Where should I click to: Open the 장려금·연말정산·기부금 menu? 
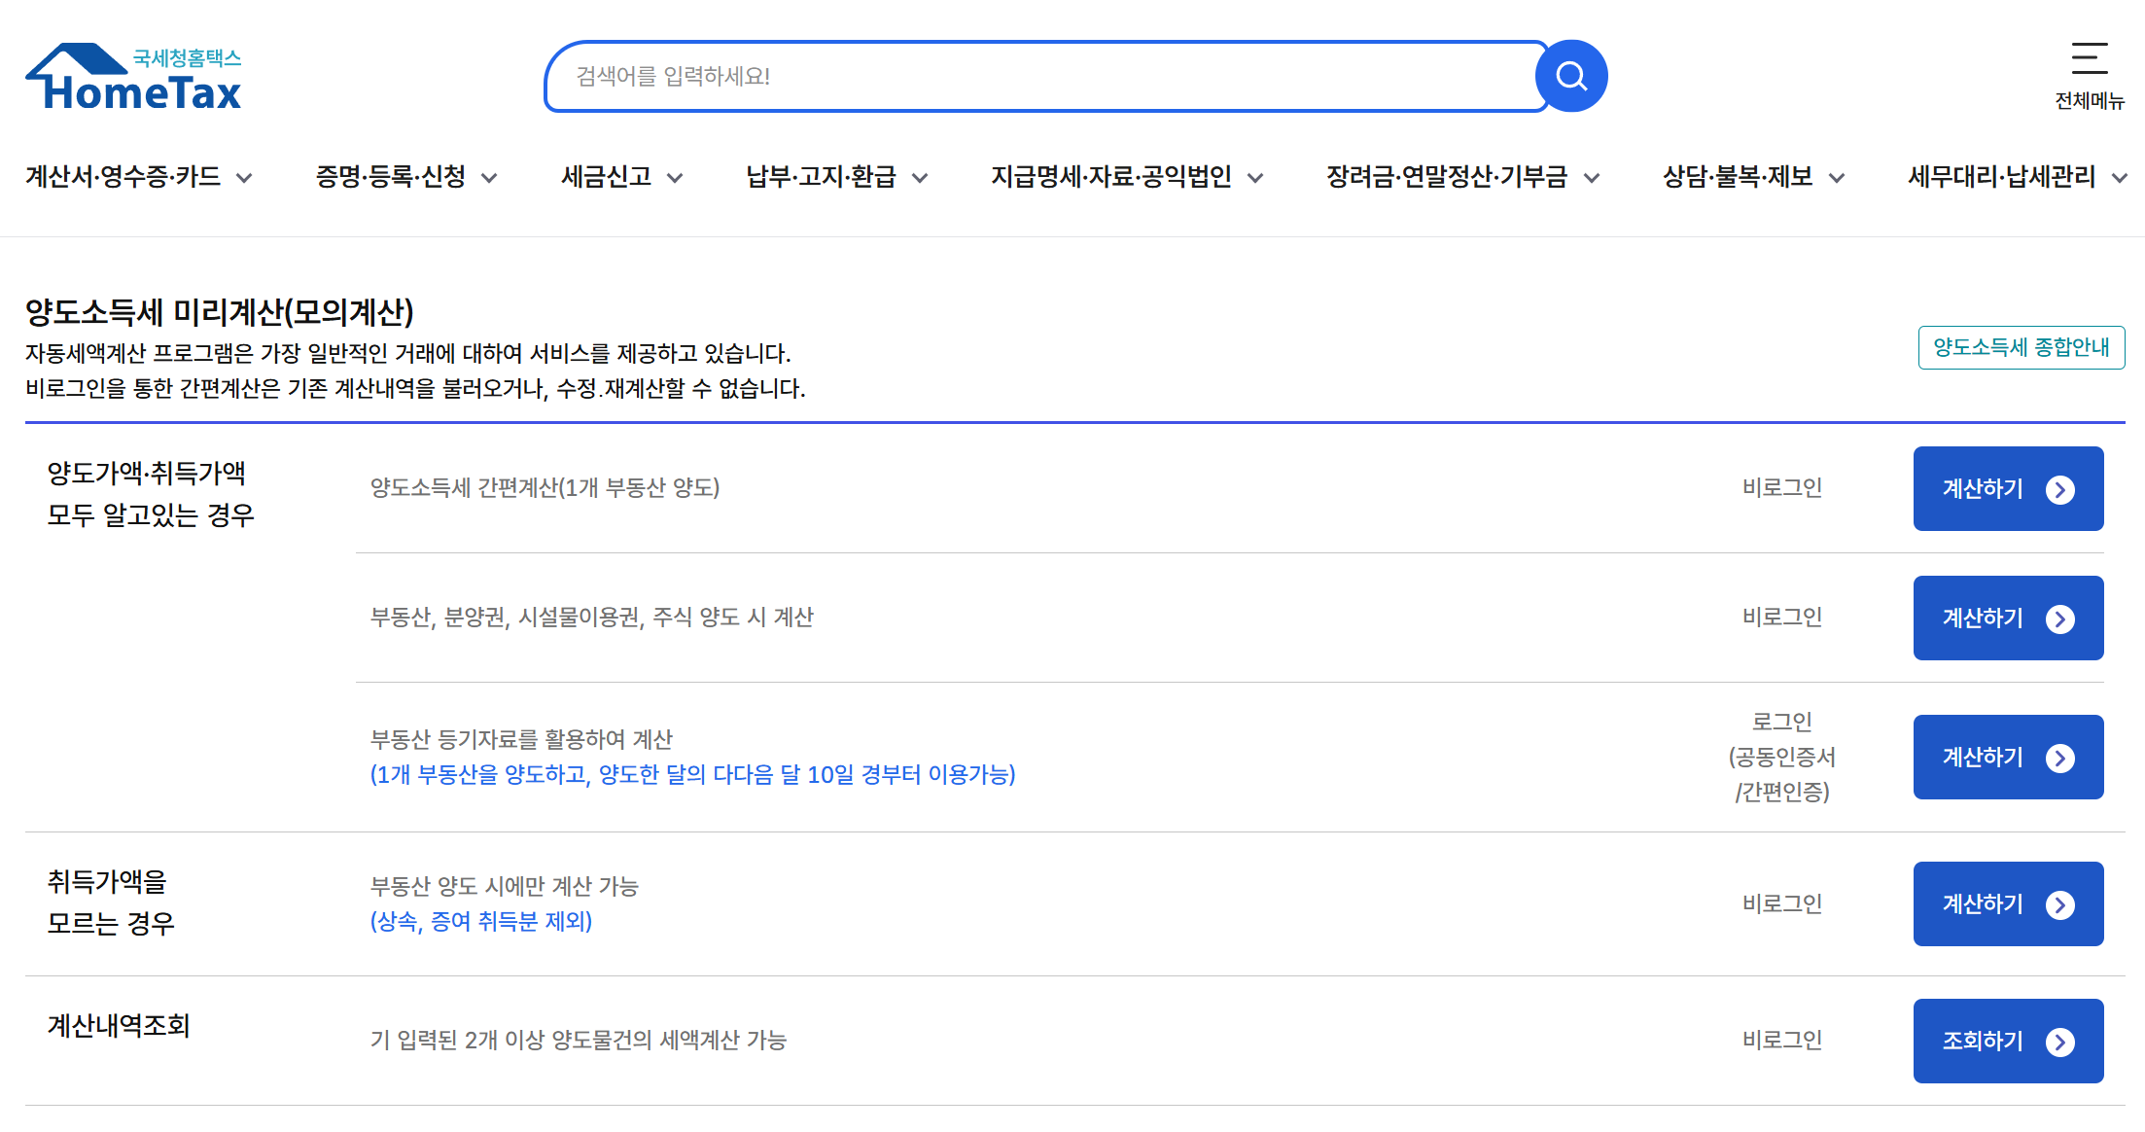click(1447, 177)
